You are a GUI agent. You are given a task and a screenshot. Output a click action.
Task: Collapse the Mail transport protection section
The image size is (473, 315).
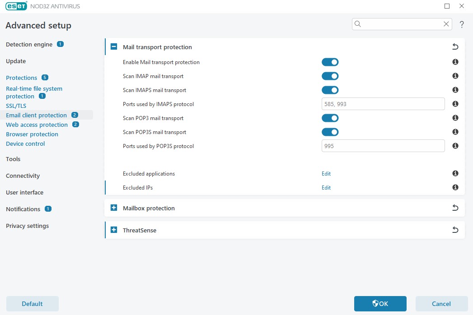[114, 47]
